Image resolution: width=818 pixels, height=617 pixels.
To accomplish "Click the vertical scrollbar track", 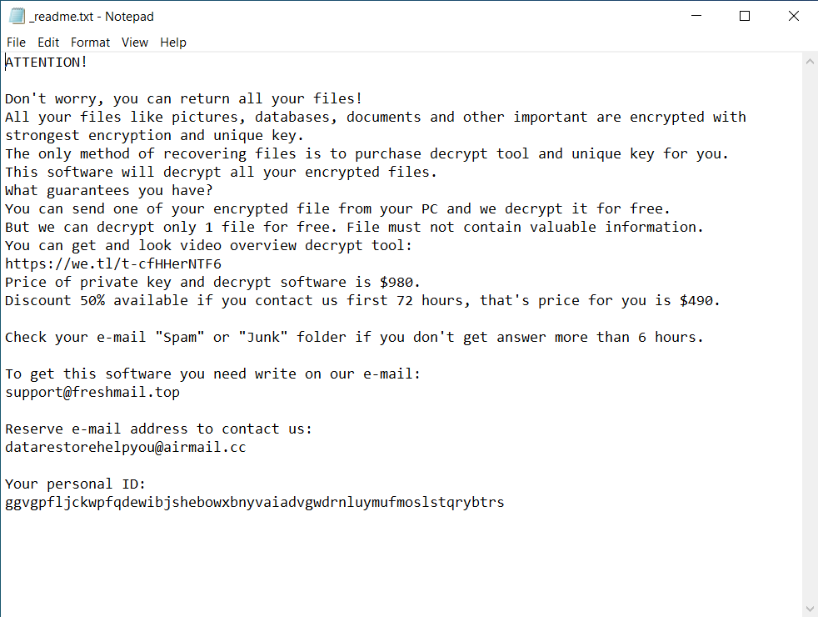I will coord(810,334).
